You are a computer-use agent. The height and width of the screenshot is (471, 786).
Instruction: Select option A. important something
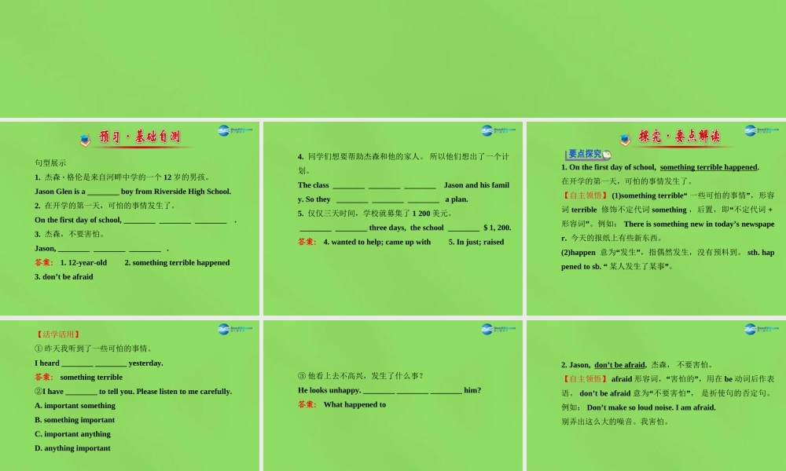(x=75, y=406)
